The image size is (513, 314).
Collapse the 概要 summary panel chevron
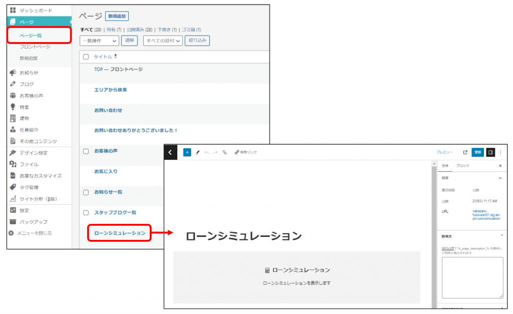pos(499,178)
